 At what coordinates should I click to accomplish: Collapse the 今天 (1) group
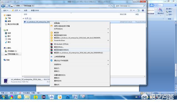coord(23,19)
